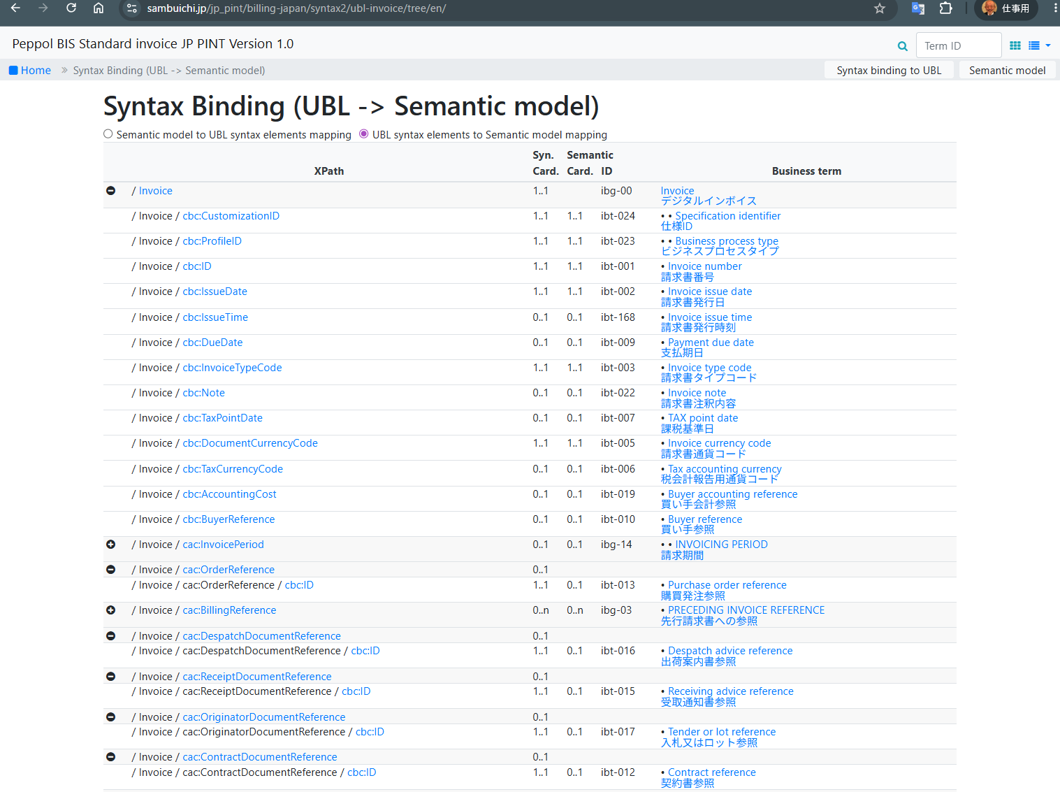Open the Receiving advice reference business term
Viewport: 1060px width, 792px height.
pyautogui.click(x=731, y=691)
